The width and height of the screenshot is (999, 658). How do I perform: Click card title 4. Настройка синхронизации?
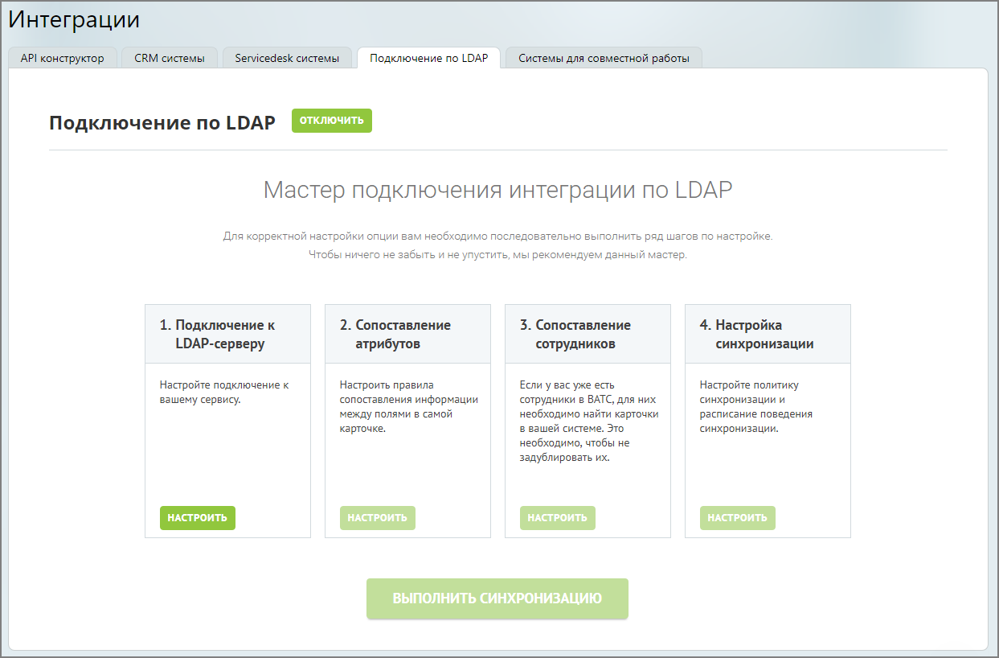pos(759,335)
